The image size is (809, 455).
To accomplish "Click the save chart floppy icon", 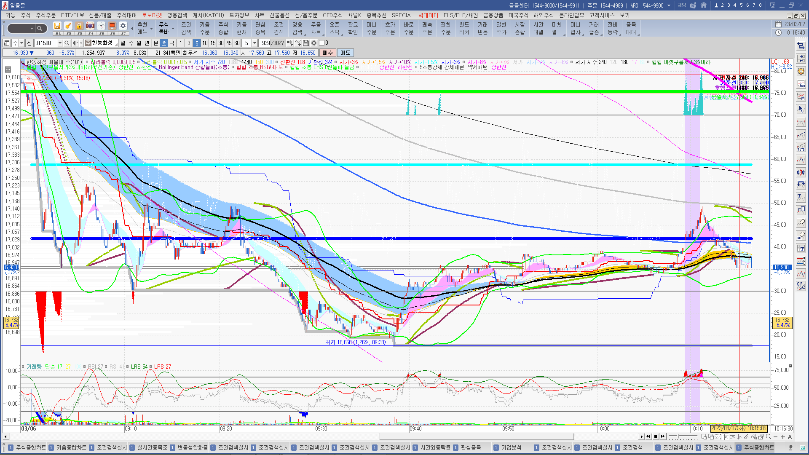I will tap(306, 43).
